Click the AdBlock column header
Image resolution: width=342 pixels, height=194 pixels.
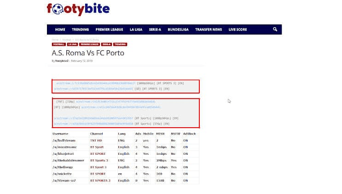[190, 134]
